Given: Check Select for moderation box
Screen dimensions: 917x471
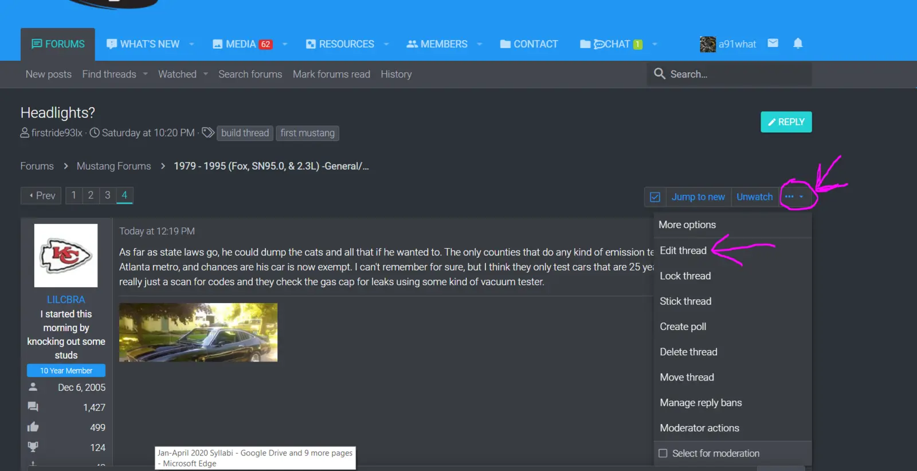Looking at the screenshot, I should [x=663, y=453].
